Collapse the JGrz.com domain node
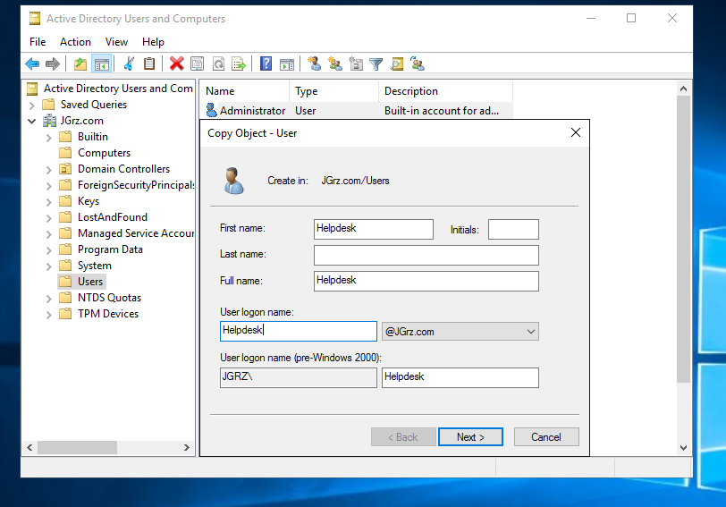This screenshot has height=507, width=726. 31,122
